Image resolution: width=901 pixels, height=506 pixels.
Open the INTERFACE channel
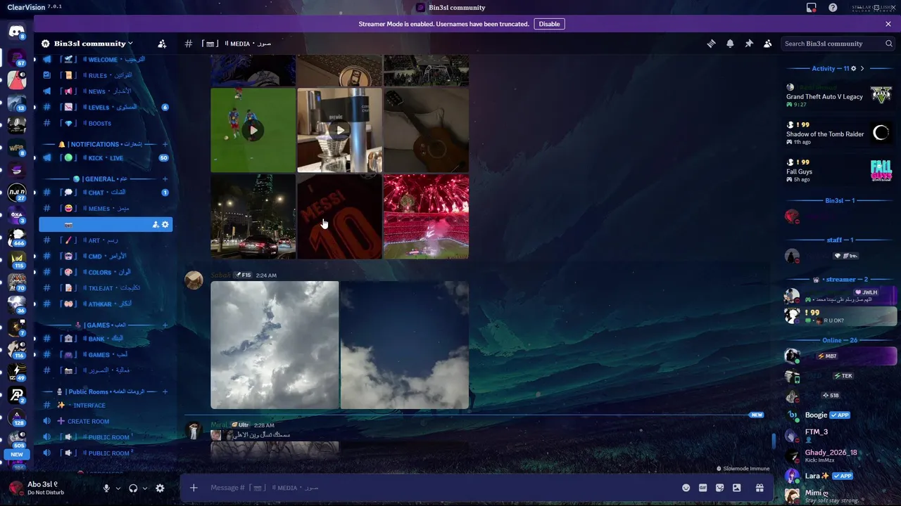106,406
